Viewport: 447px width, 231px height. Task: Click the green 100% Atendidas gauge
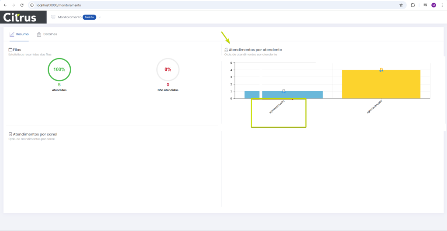pyautogui.click(x=59, y=69)
